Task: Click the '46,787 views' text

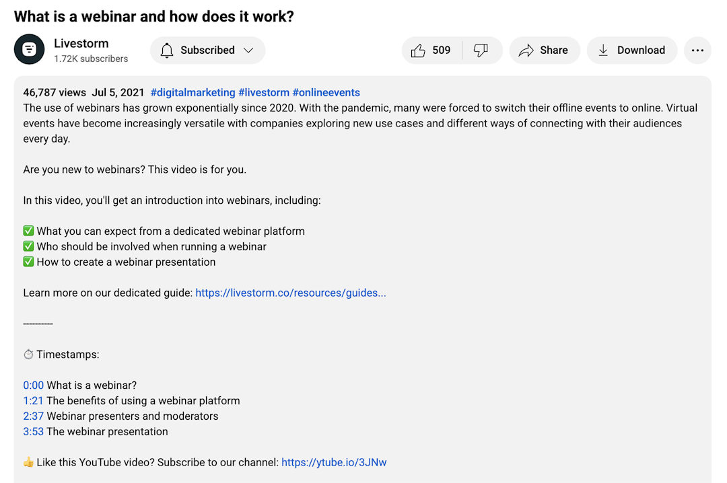Action: tap(55, 92)
